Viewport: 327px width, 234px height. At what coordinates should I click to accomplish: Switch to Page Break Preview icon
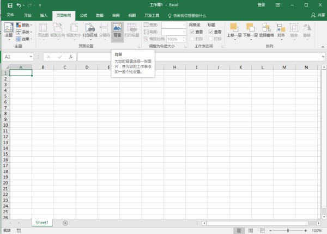[x=262, y=230]
